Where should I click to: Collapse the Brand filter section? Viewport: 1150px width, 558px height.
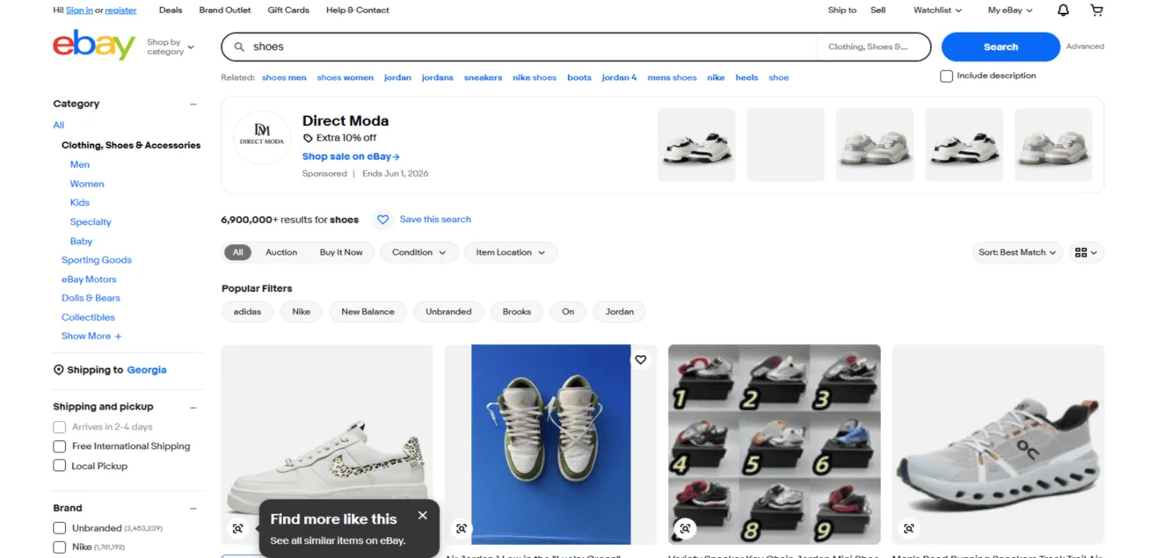(193, 508)
